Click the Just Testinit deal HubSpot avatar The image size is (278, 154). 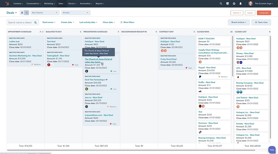[x=238, y=107]
